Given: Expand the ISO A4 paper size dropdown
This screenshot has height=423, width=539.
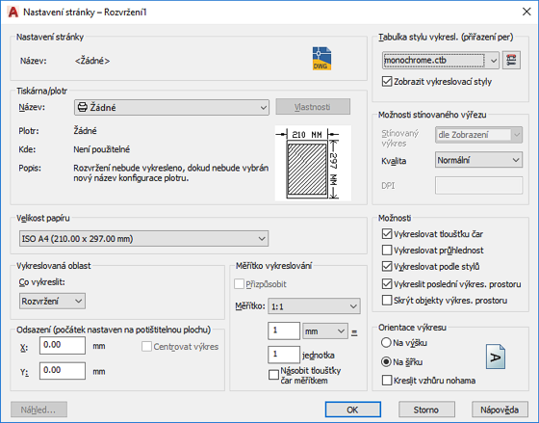Looking at the screenshot, I should (x=143, y=239).
